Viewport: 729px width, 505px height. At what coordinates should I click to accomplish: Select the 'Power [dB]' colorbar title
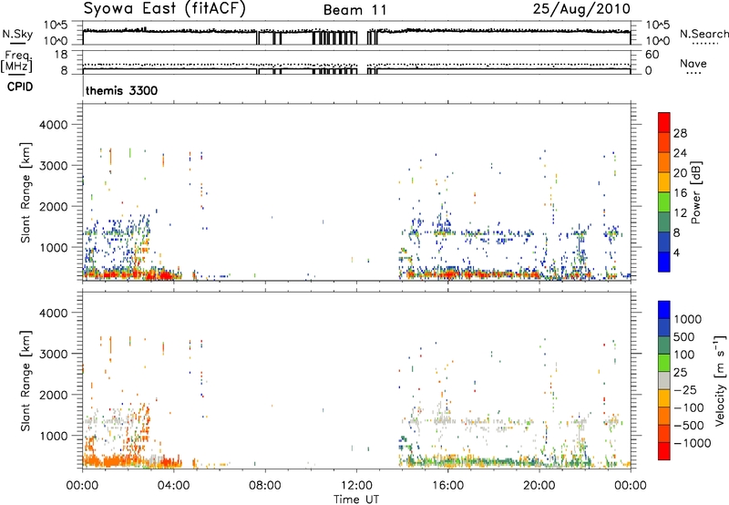pos(695,192)
